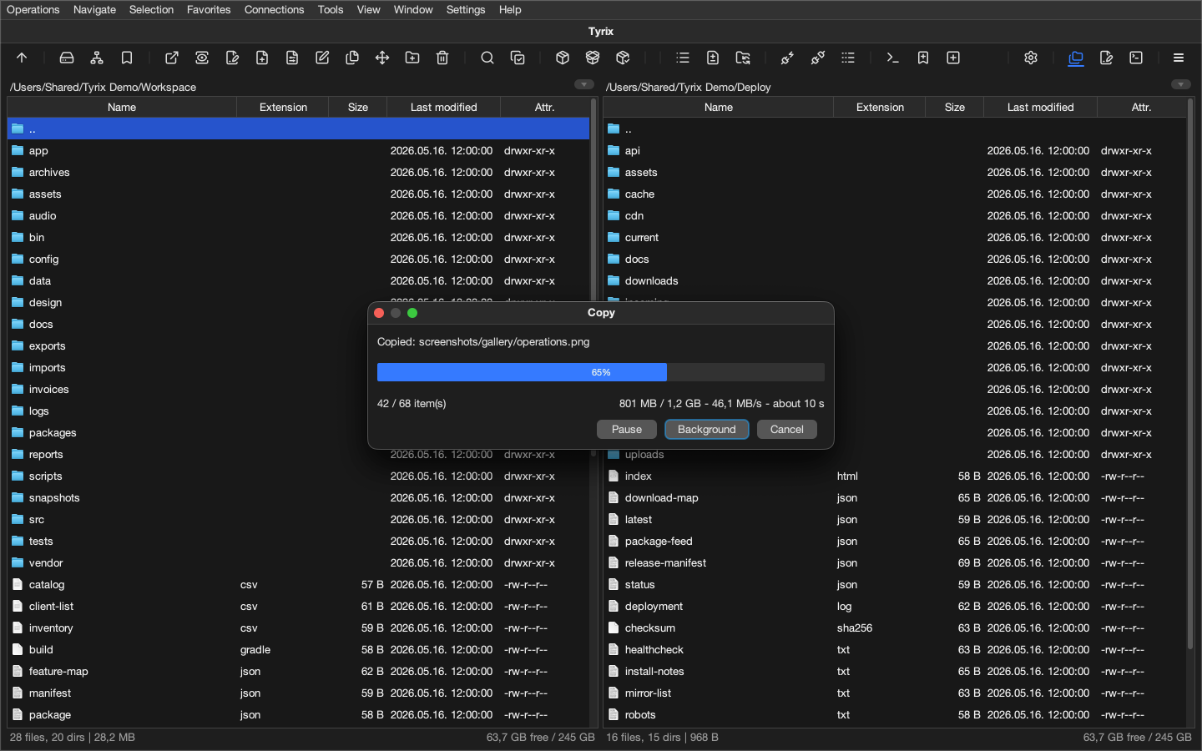Switch to file manager panels mode
This screenshot has width=1202, height=751.
click(x=1076, y=58)
